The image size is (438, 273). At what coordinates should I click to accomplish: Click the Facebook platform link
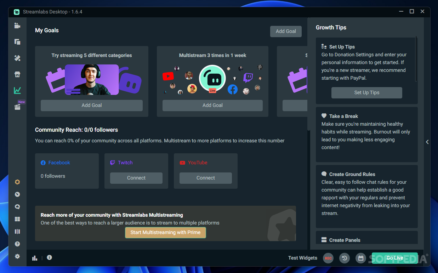click(59, 163)
